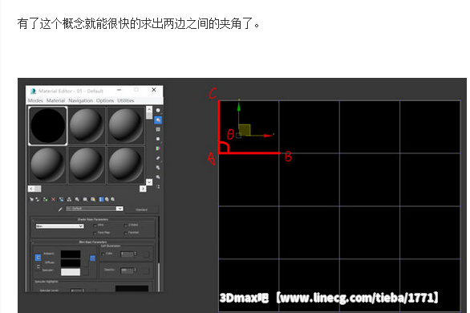Enable the 2-Sided checkbox

[126, 226]
